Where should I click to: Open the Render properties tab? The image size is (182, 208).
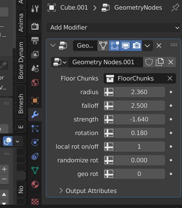35,26
